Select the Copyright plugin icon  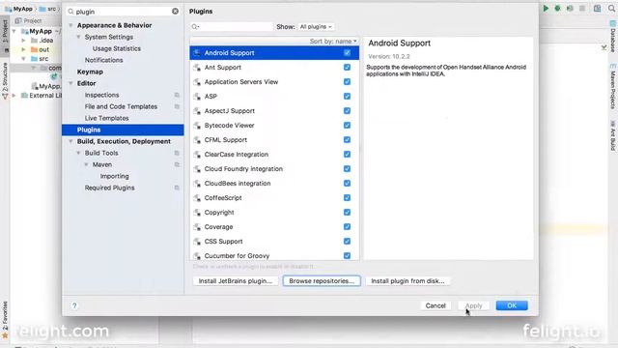197,213
